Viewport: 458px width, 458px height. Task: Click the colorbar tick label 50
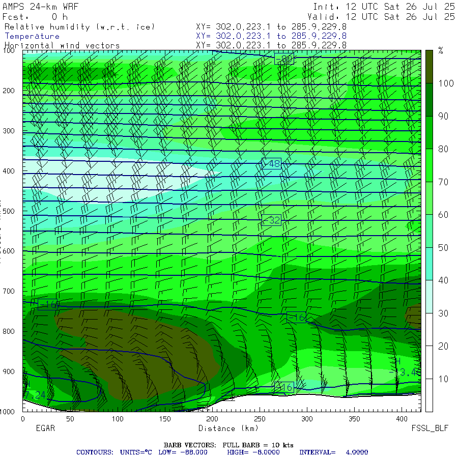tap(443, 248)
